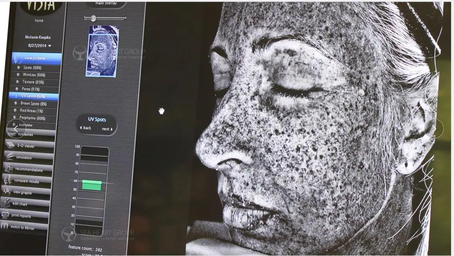Open the simulation tool
Image resolution: width=454 pixels, height=256 pixels.
coord(29,157)
